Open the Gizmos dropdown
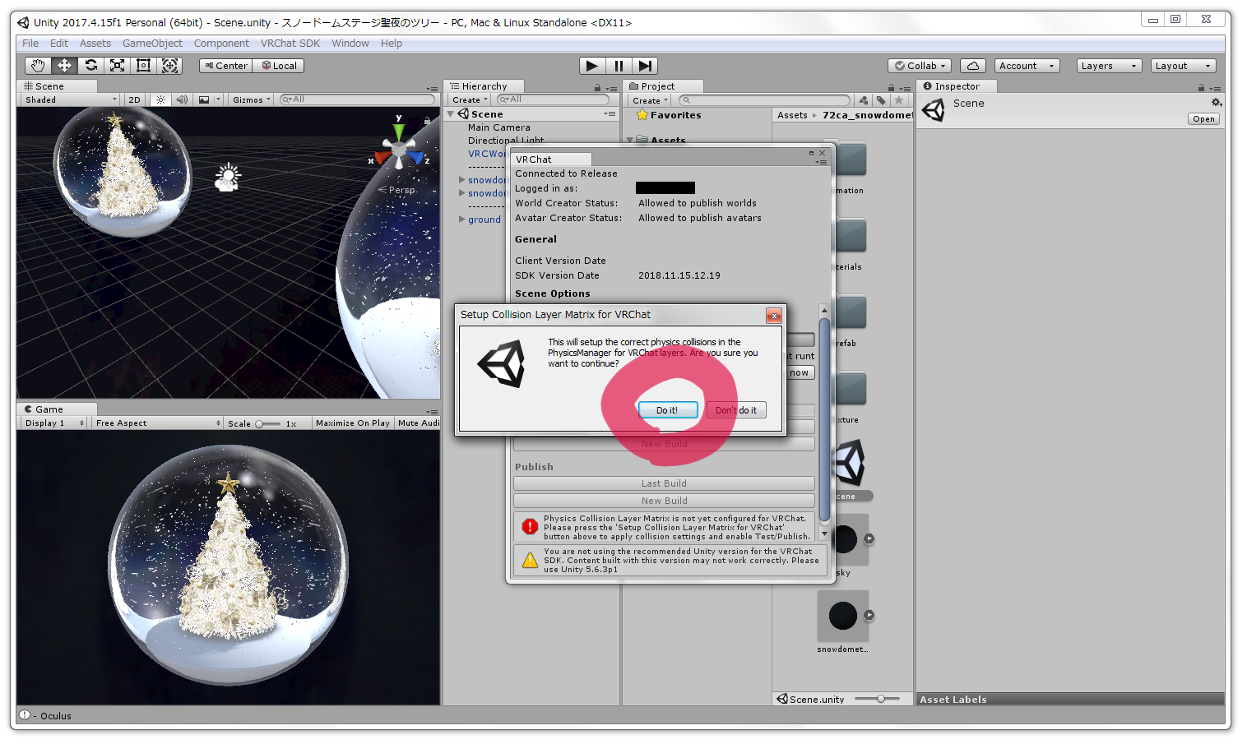1247x744 pixels. point(251,99)
